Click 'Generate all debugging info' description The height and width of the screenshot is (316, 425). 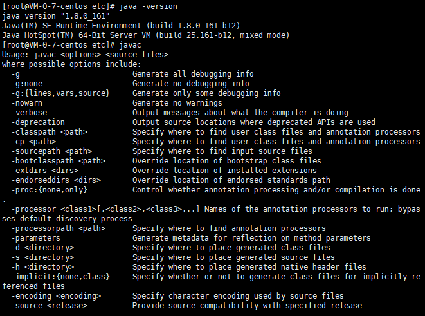point(193,74)
